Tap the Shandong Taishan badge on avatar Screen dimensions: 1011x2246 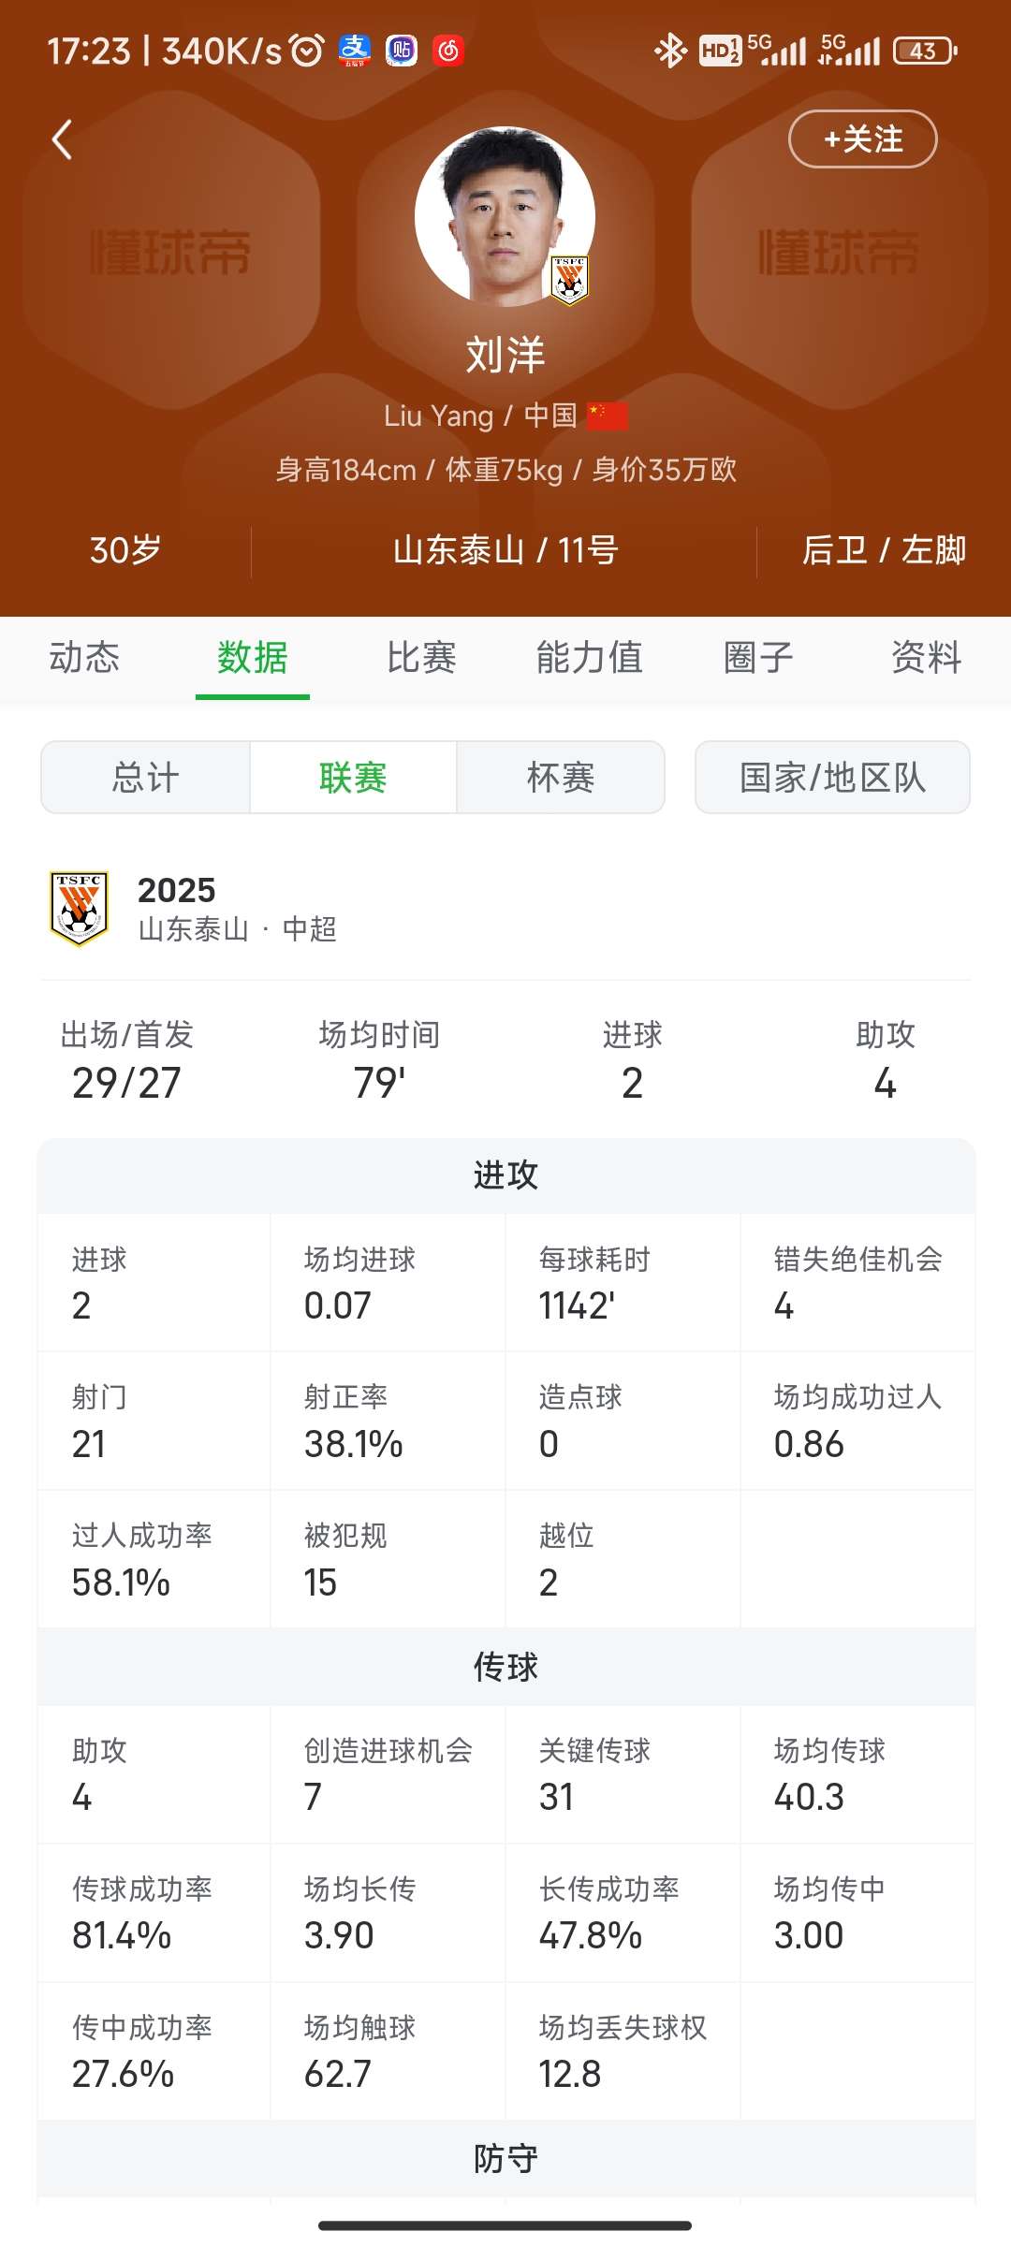pos(569,279)
